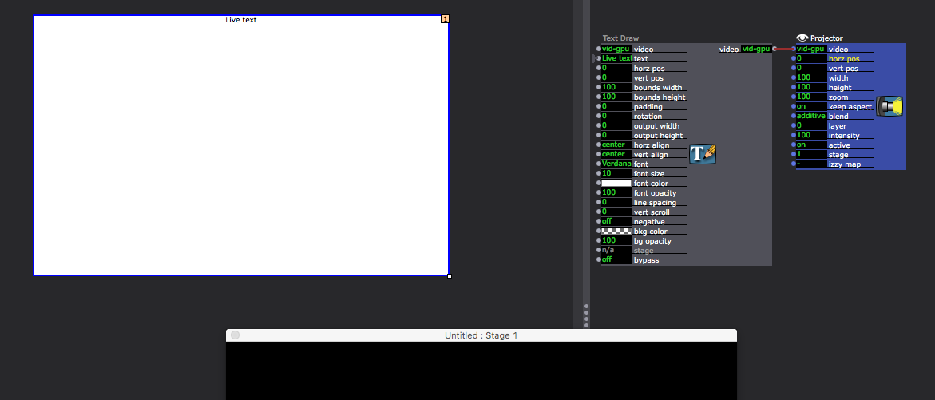The image size is (935, 400).
Task: Click the Projector stage value 1
Action: (x=812, y=154)
